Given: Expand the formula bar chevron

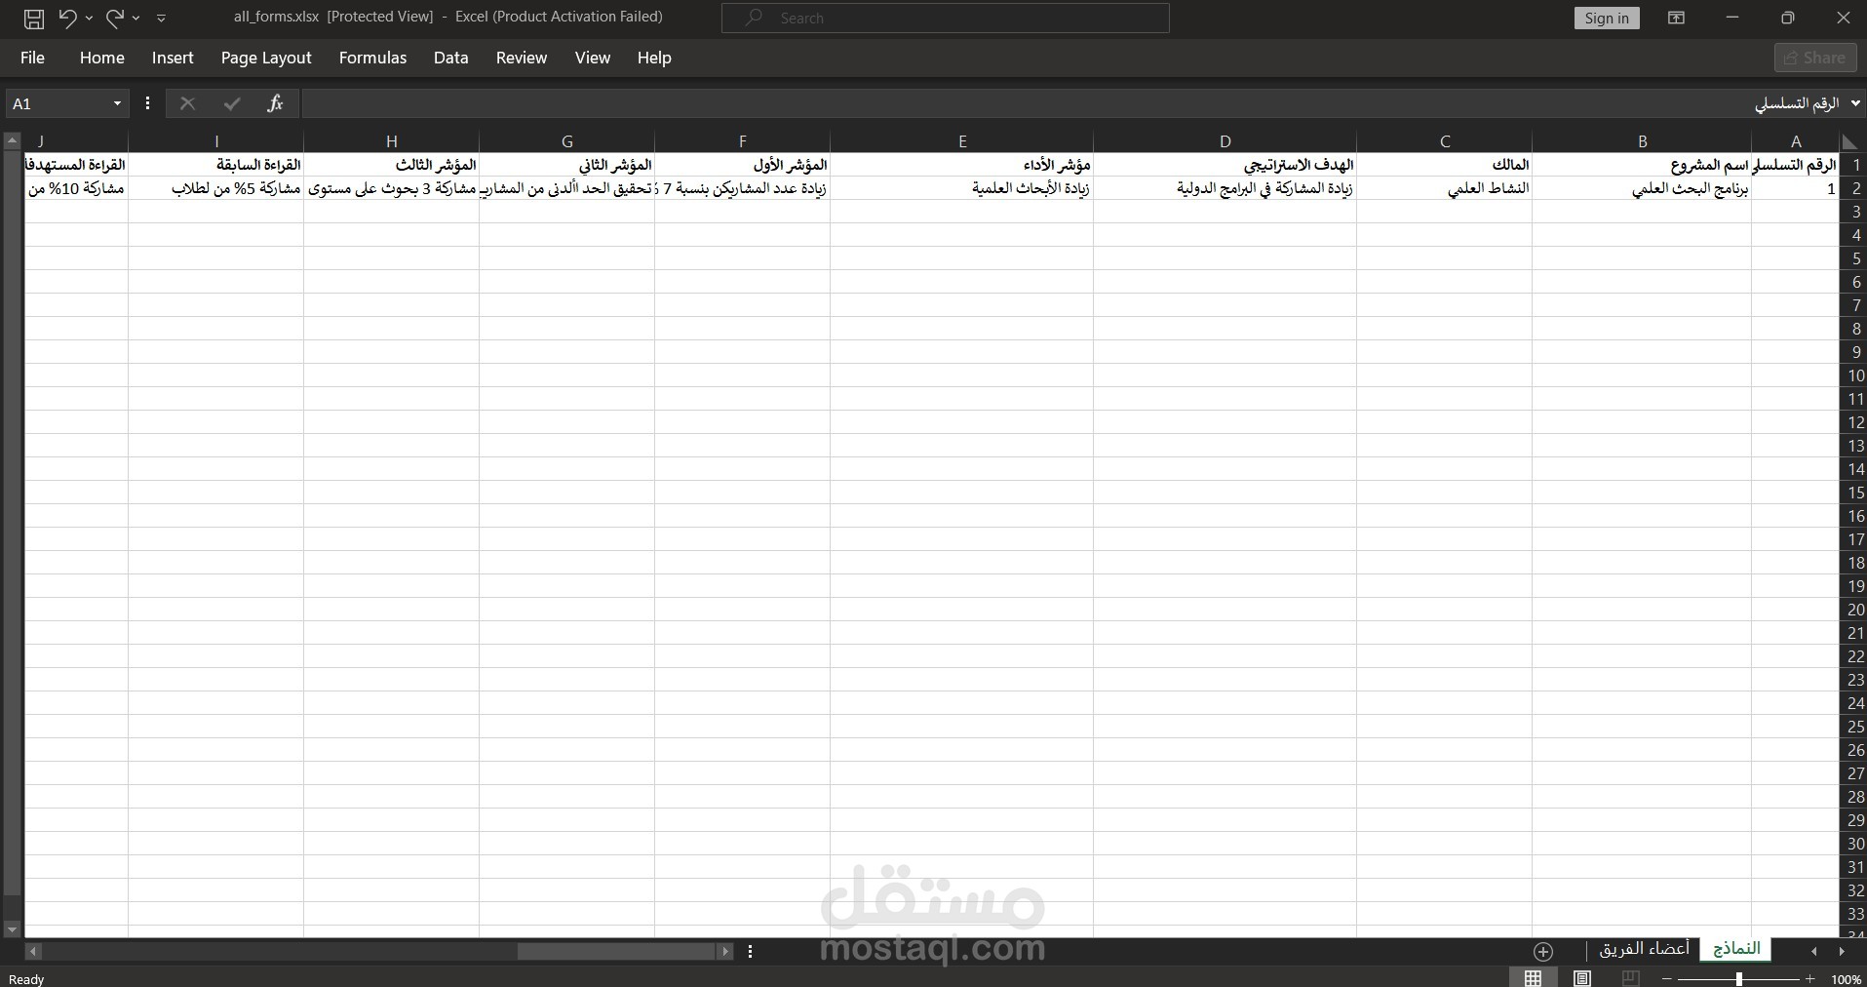Looking at the screenshot, I should 1855,103.
